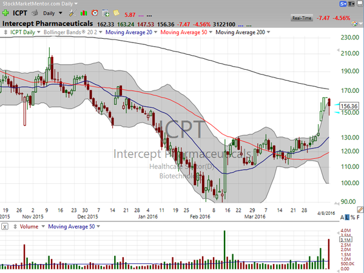Expand the volume Moving Average 50 dropdown
This screenshot has height=273, width=364.
[x=98, y=226]
